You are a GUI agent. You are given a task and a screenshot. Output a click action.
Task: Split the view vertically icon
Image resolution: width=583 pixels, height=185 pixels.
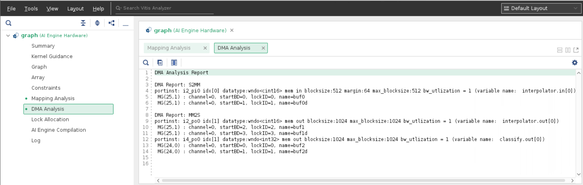tap(568, 50)
